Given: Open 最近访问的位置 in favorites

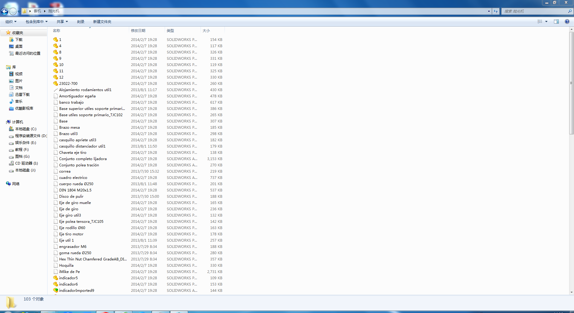Looking at the screenshot, I should [x=28, y=53].
